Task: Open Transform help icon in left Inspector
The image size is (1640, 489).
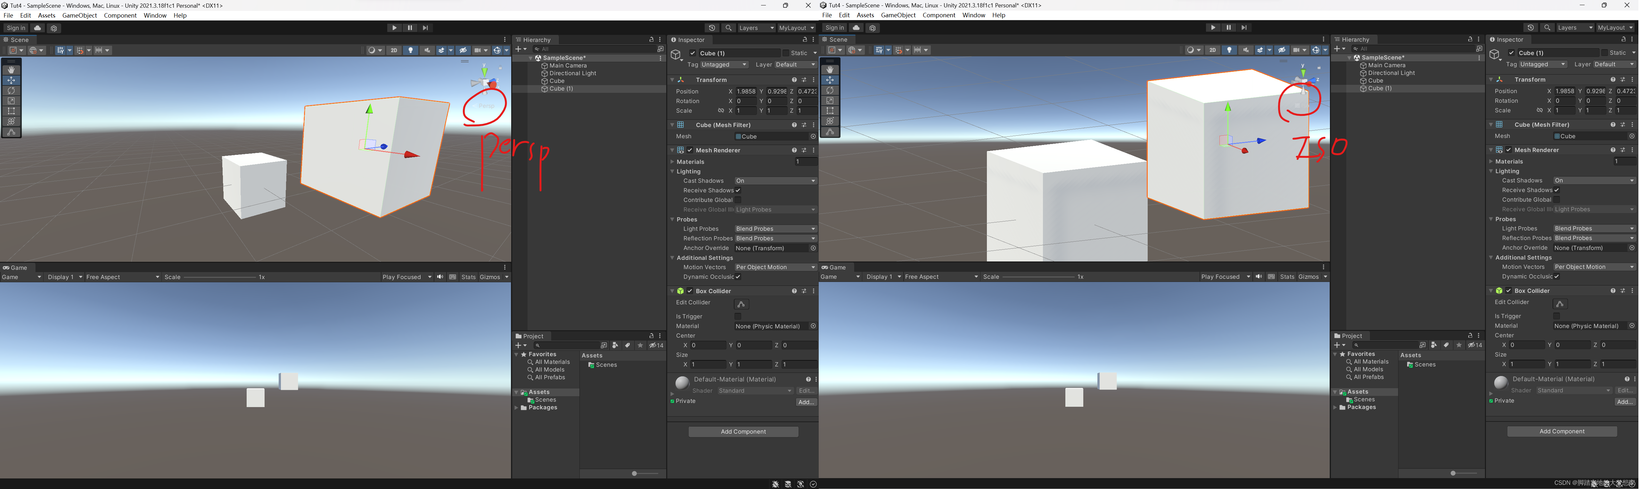Action: pyautogui.click(x=794, y=80)
